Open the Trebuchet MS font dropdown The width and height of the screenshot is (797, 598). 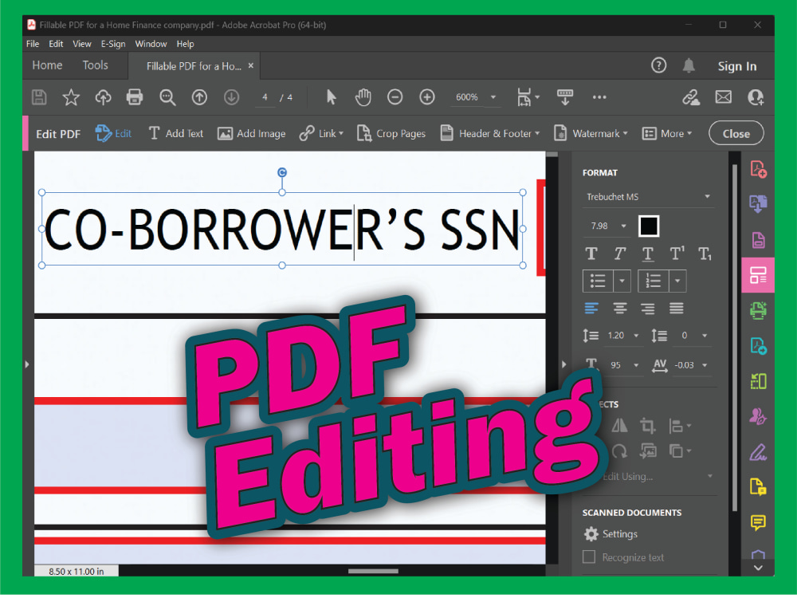coord(648,197)
